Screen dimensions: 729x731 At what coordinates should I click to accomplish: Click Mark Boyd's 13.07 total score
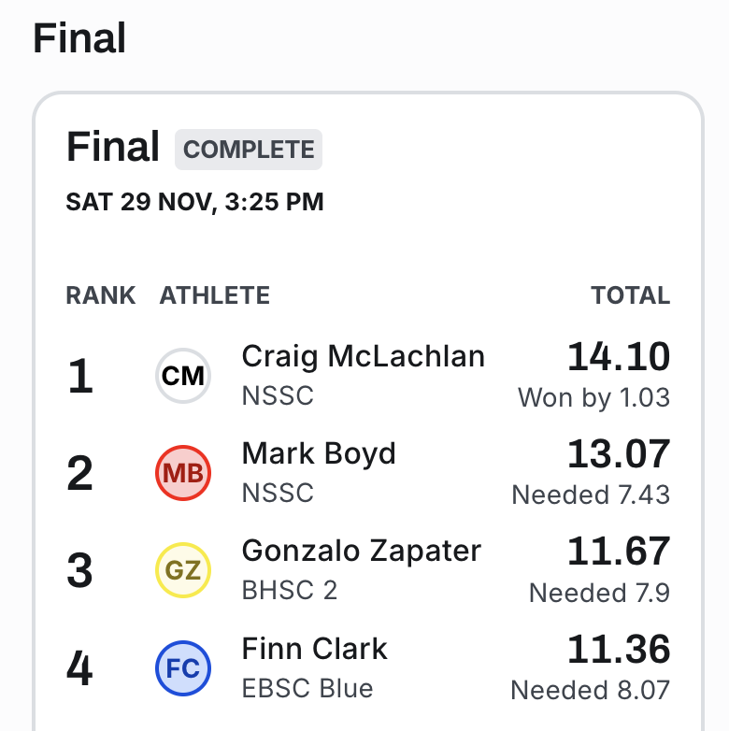pyautogui.click(x=619, y=454)
